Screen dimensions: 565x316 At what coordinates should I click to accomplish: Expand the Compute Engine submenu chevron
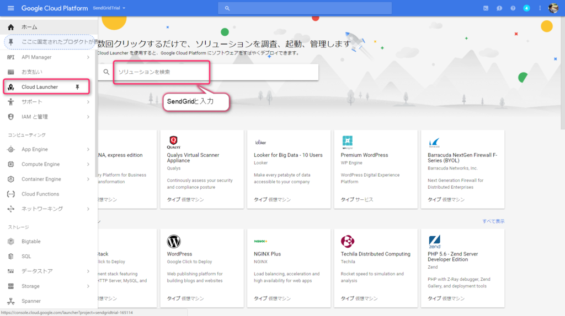tap(88, 164)
